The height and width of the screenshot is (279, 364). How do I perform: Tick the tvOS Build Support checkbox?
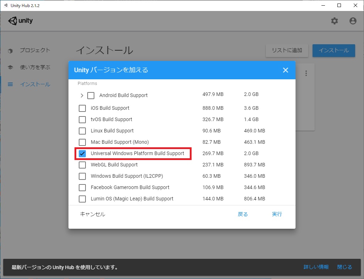point(82,119)
